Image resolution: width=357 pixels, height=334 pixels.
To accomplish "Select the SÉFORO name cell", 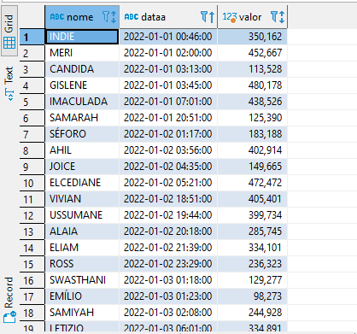I will coord(82,134).
